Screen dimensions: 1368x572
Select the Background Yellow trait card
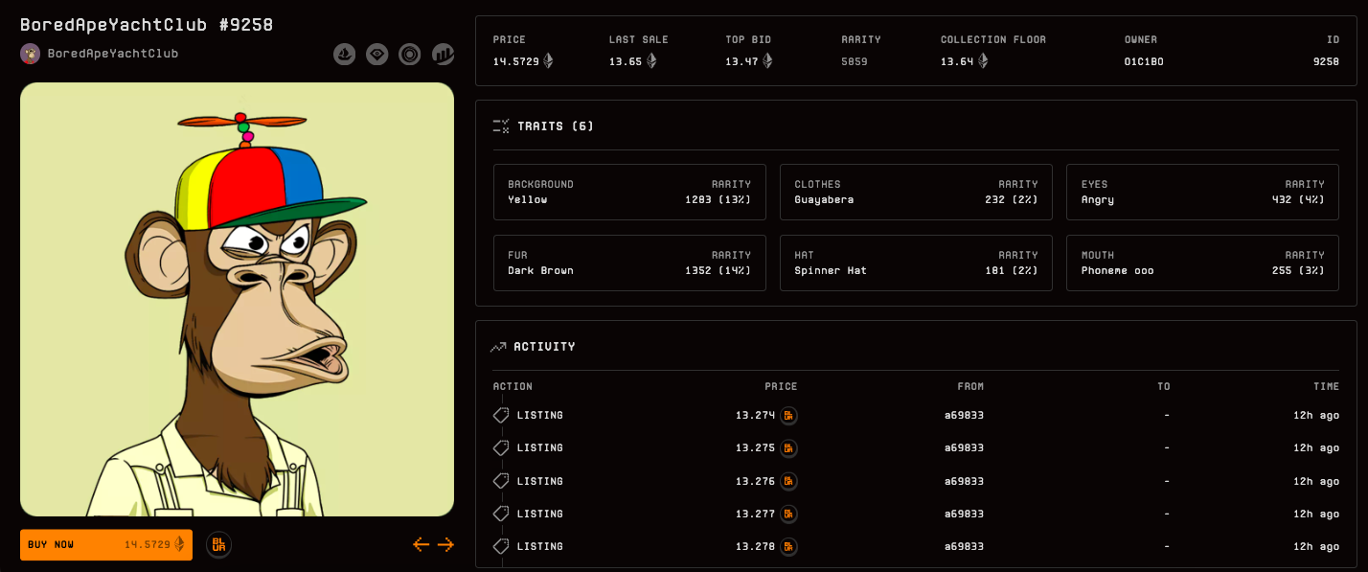(629, 192)
